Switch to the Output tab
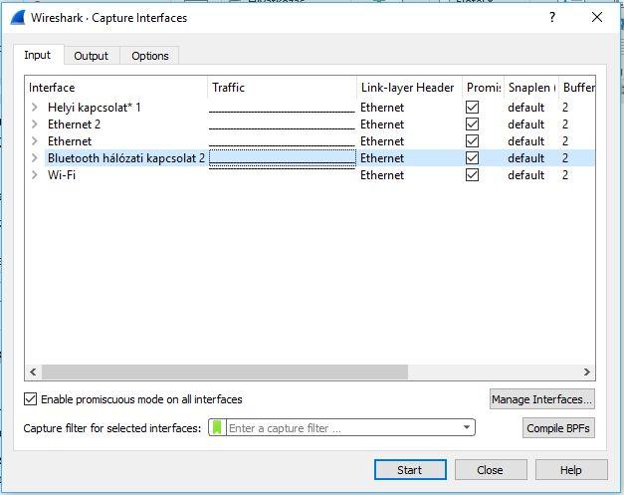The height and width of the screenshot is (495, 624). pyautogui.click(x=92, y=56)
